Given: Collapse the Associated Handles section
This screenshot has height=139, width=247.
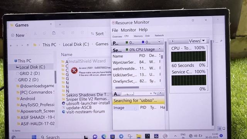Looking at the screenshot, I should point(161,93).
